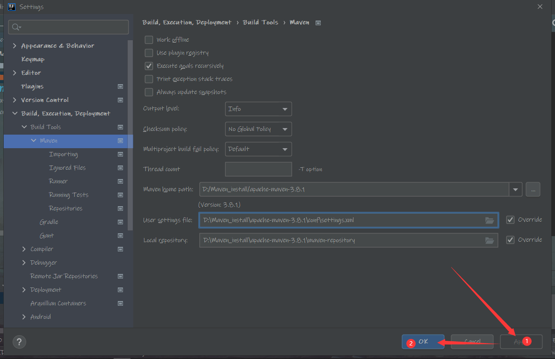Image resolution: width=555 pixels, height=359 pixels.
Task: Click the project-level icon beside Runner
Action: tap(120, 181)
